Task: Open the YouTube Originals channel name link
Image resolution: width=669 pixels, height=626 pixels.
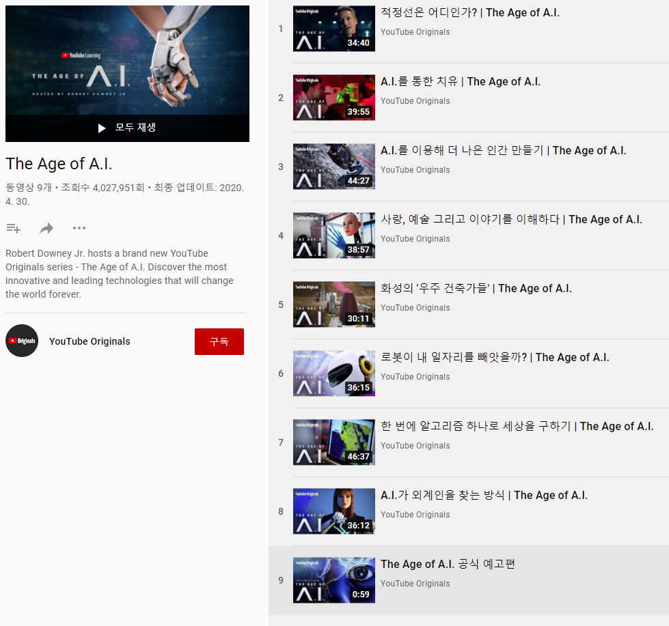Action: pos(90,341)
